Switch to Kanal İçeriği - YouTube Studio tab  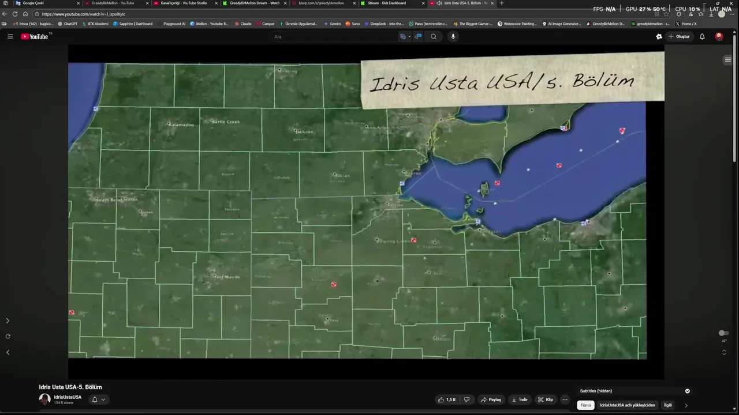point(185,3)
